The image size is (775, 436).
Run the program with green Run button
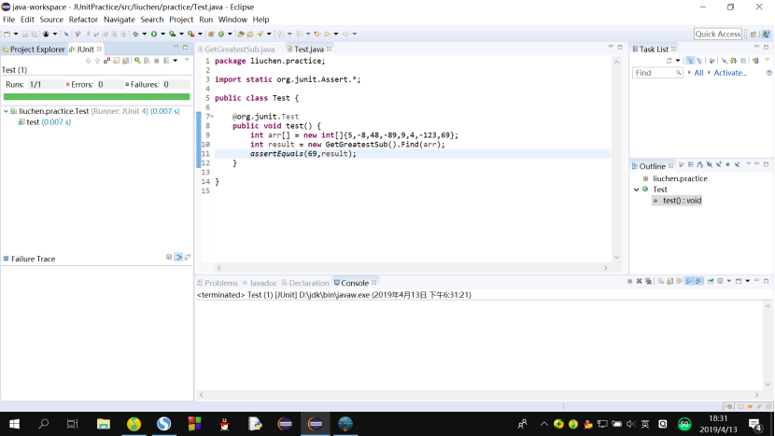[x=154, y=35]
